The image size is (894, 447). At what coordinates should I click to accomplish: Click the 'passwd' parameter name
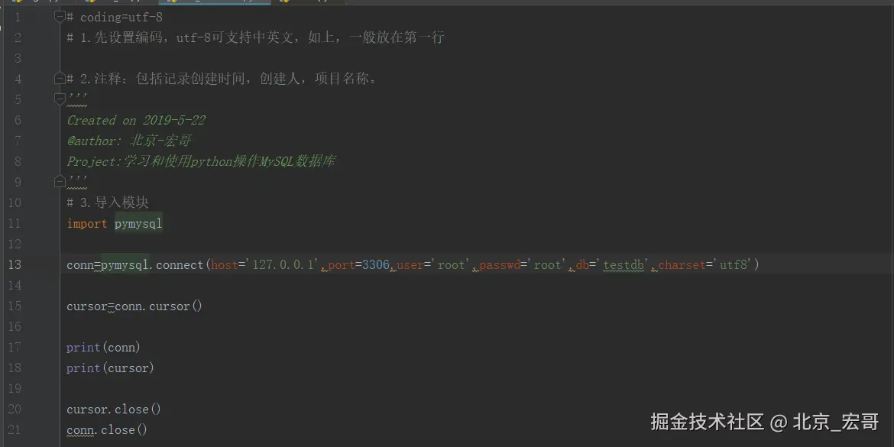click(500, 264)
